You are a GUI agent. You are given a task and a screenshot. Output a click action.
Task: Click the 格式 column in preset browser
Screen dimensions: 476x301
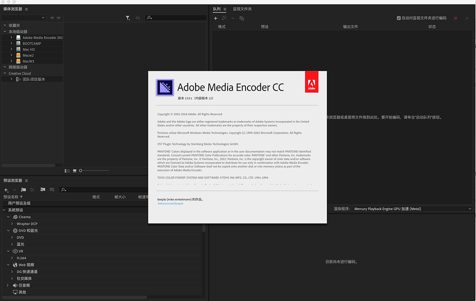(96, 197)
